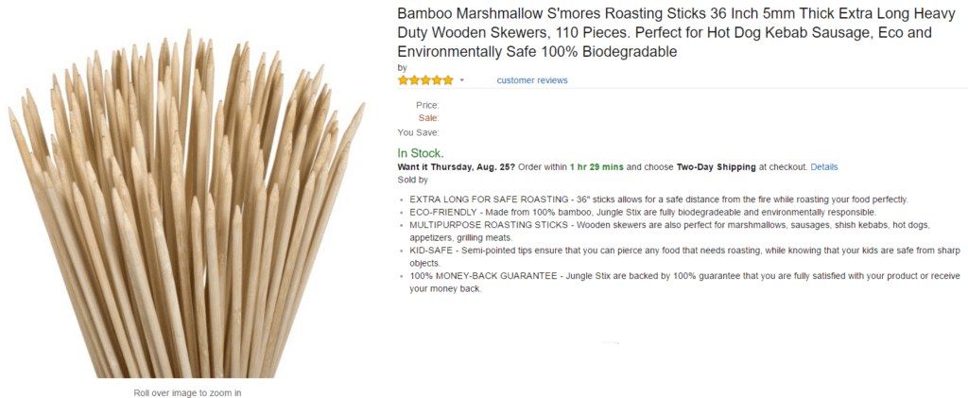Expand the rating breakdown dropdown arrow
This screenshot has height=398, width=968.
click(x=462, y=80)
